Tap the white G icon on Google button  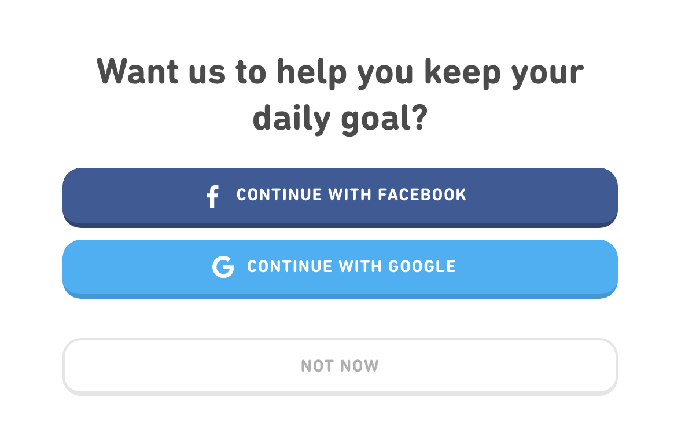(x=223, y=267)
